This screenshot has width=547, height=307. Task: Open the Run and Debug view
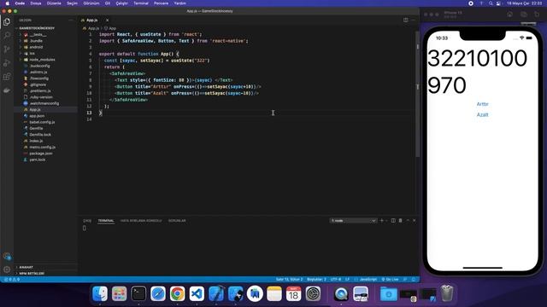pyautogui.click(x=7, y=63)
